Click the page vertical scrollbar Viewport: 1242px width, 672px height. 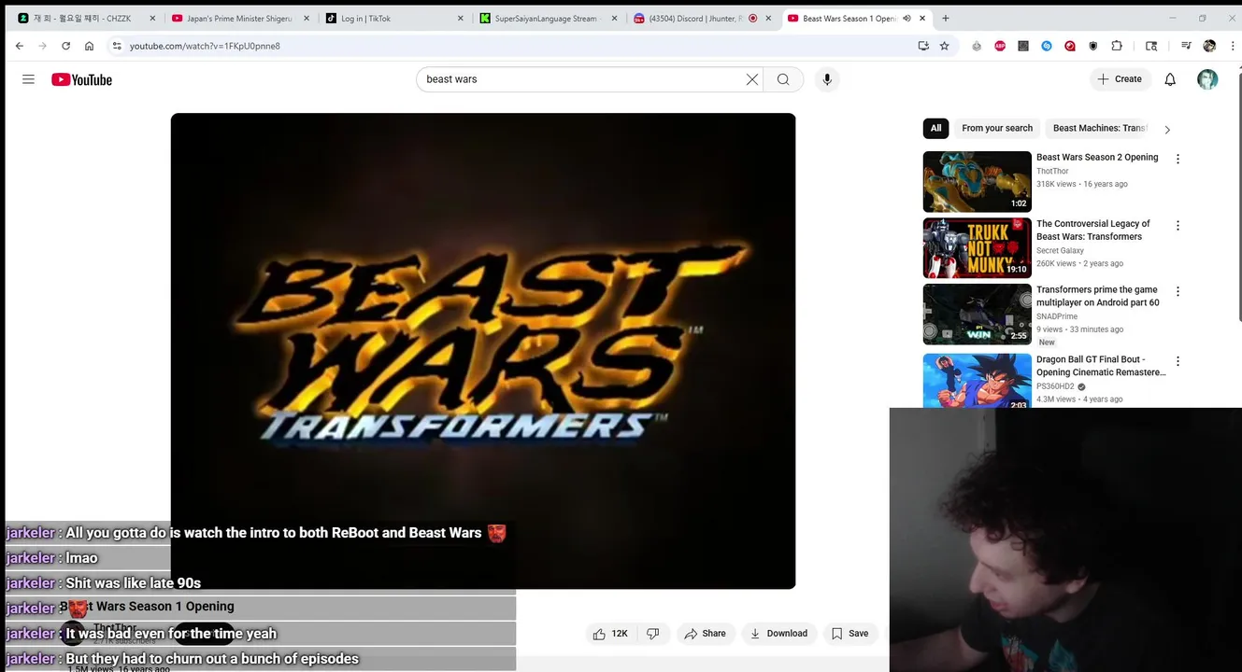[x=1238, y=196]
